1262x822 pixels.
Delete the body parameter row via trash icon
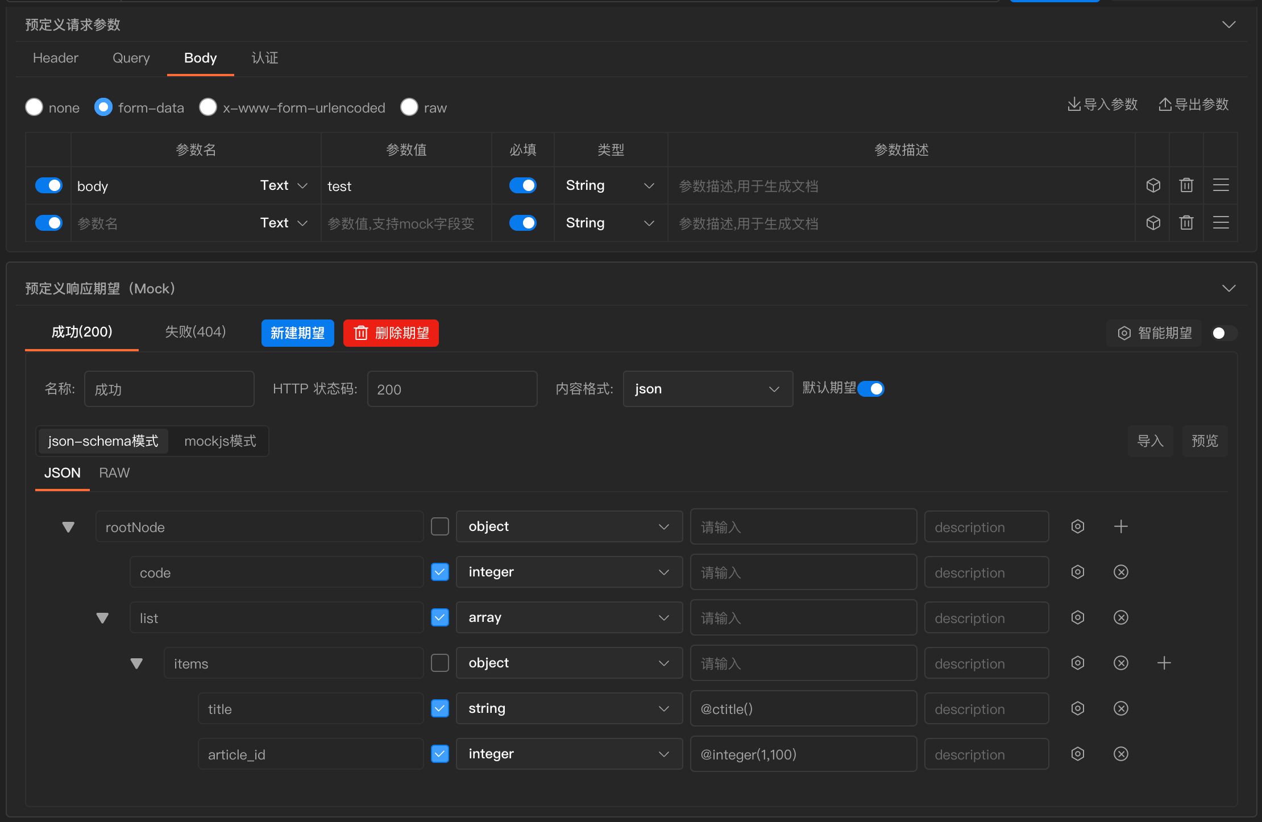pos(1186,185)
